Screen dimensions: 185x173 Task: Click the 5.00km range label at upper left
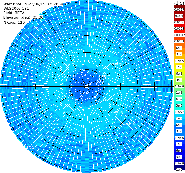[33, 28]
